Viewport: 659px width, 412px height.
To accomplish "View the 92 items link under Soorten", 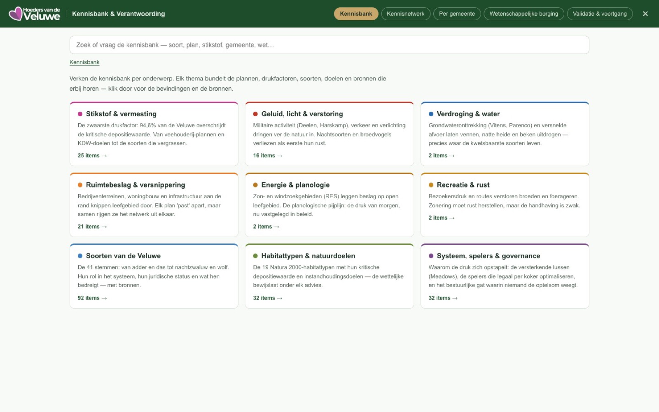I will click(x=92, y=298).
